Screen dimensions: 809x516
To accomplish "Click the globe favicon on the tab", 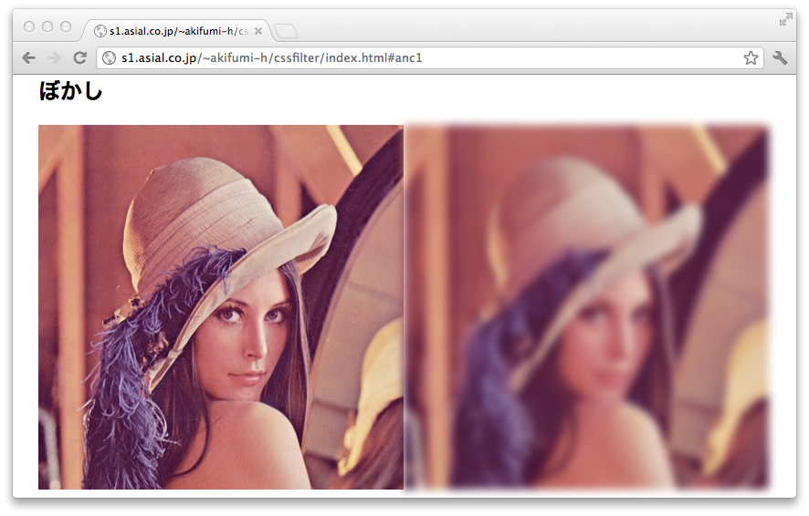I will (x=100, y=31).
